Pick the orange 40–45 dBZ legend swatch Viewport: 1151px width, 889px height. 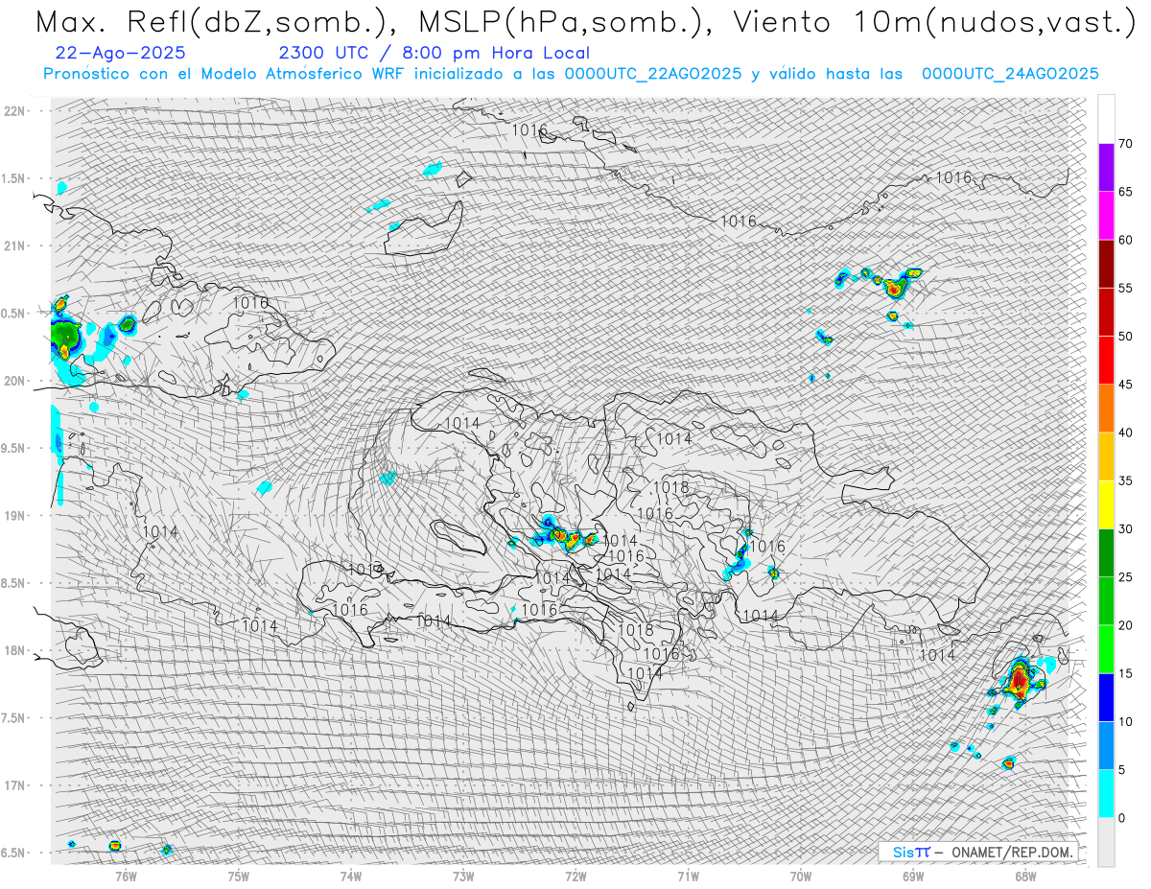pyautogui.click(x=1106, y=409)
